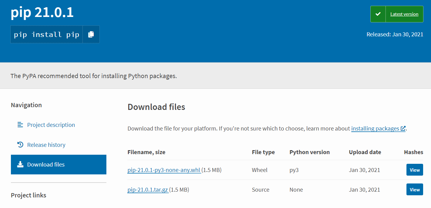Image resolution: width=431 pixels, height=208 pixels.
Task: Click the Release history clock icon
Action: point(20,145)
